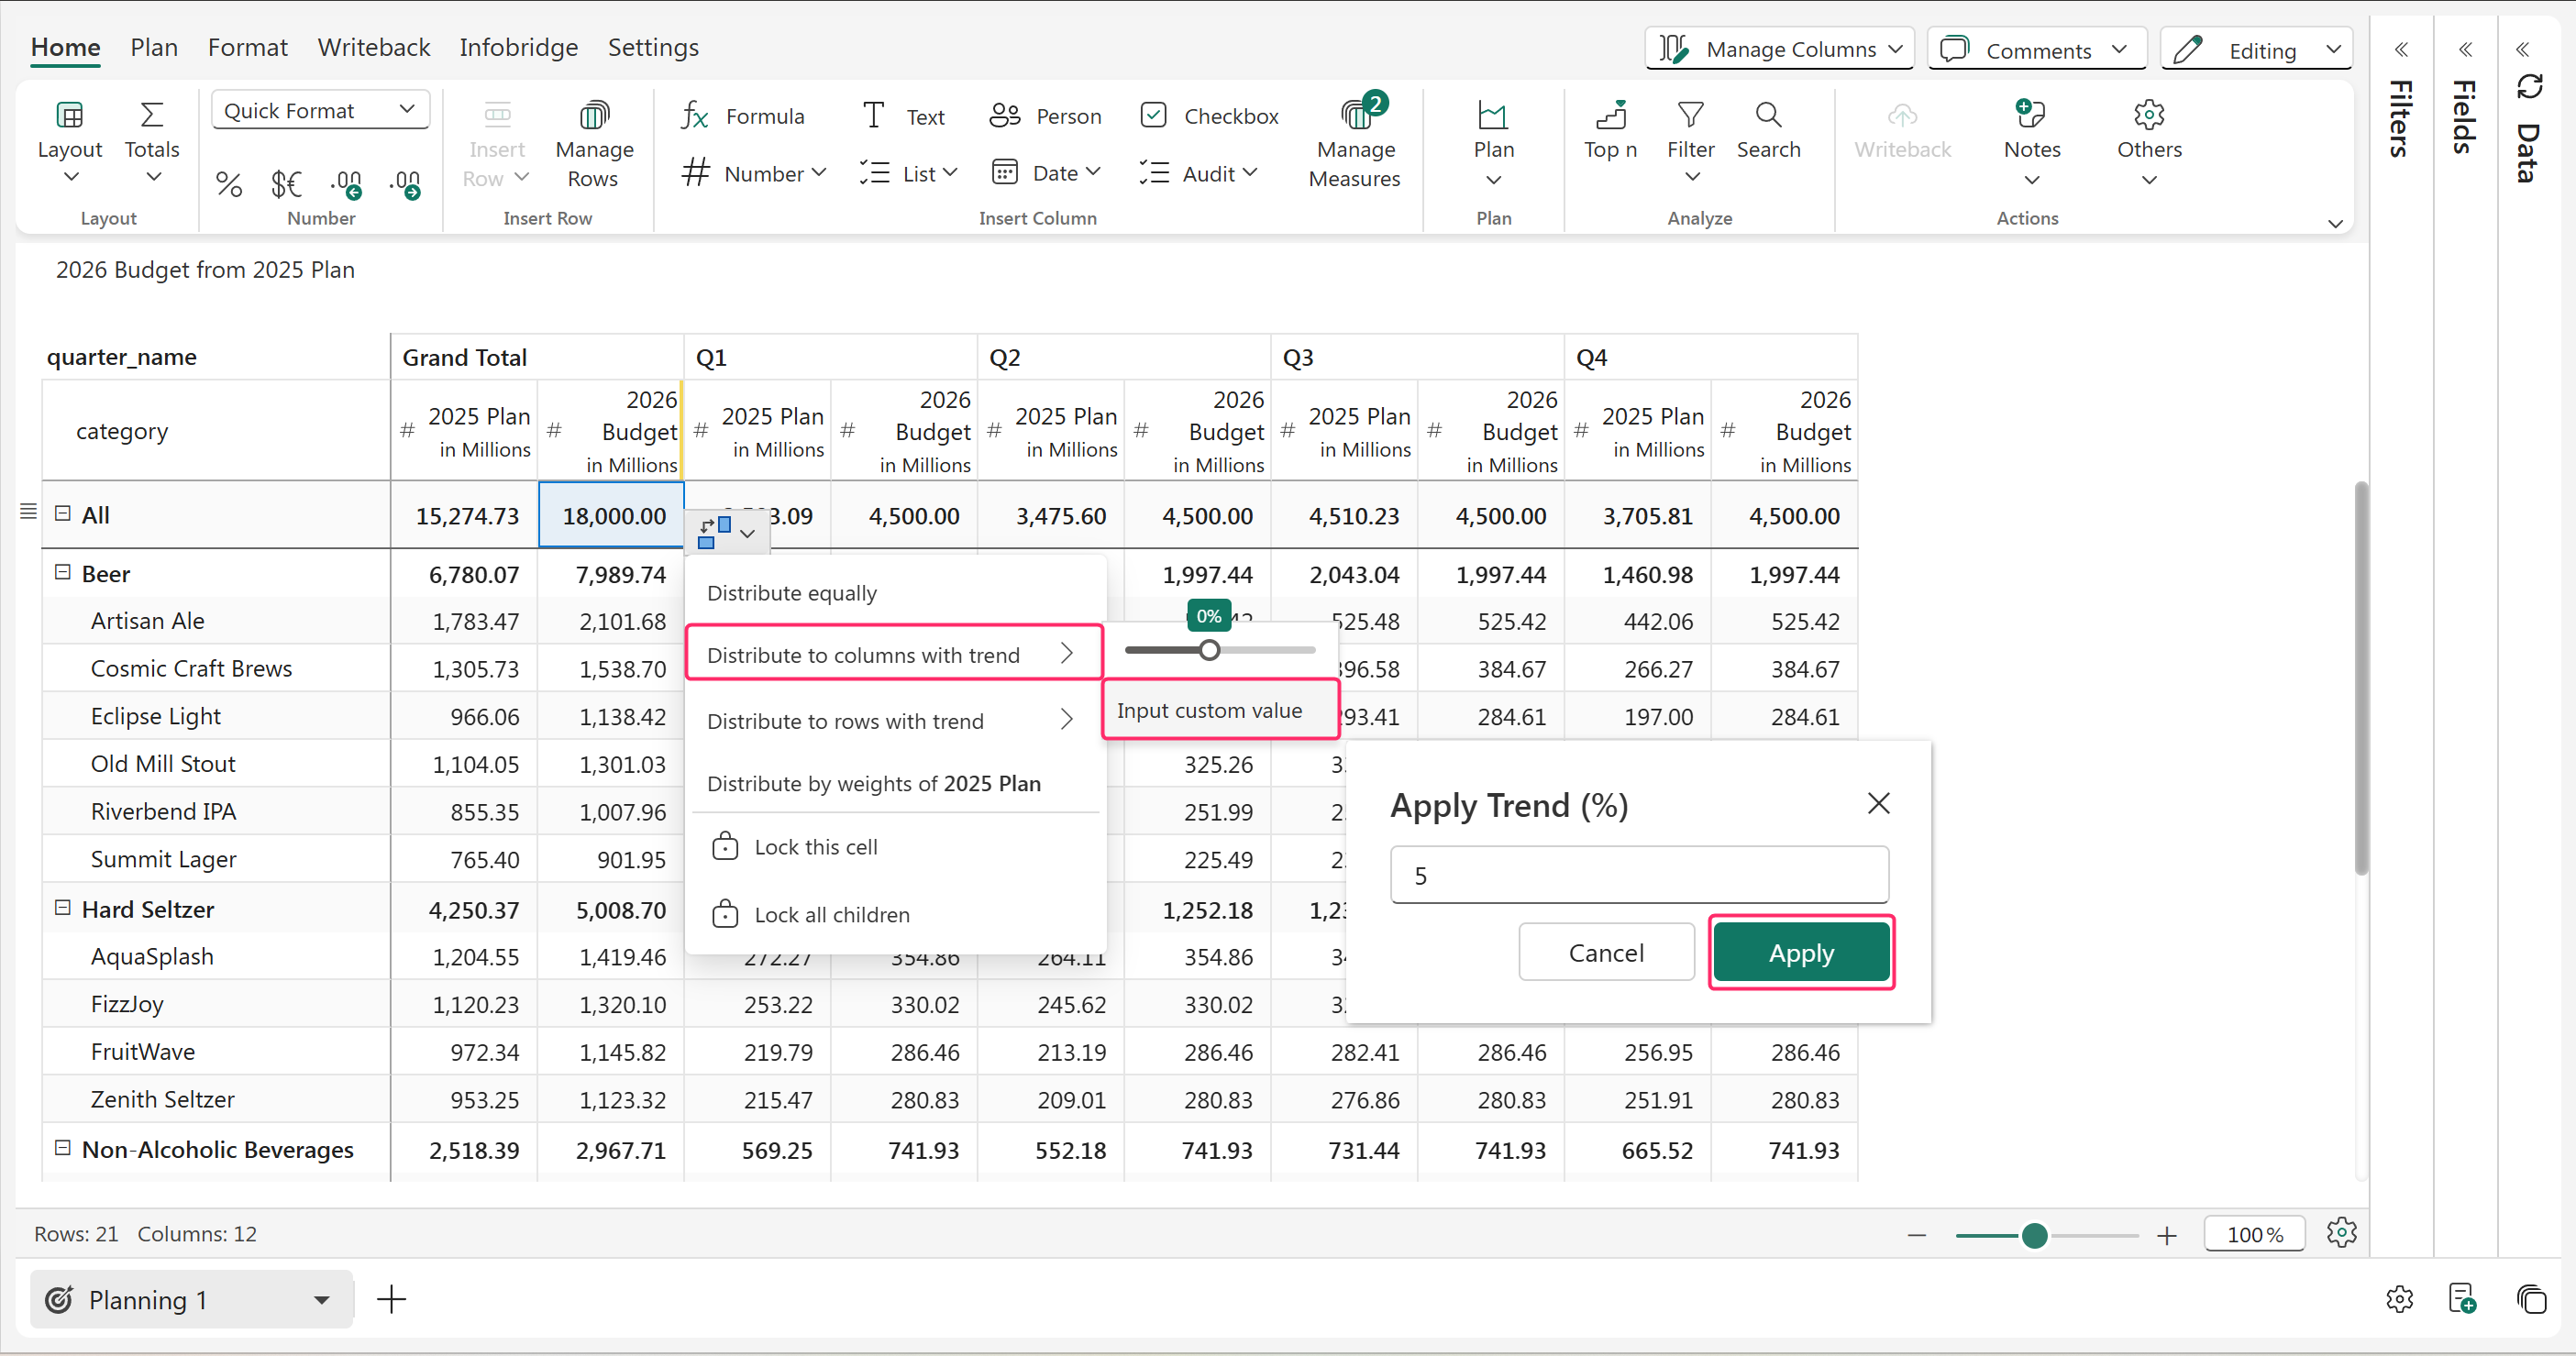
Task: Open Manage Measures icon
Action: 1355,116
